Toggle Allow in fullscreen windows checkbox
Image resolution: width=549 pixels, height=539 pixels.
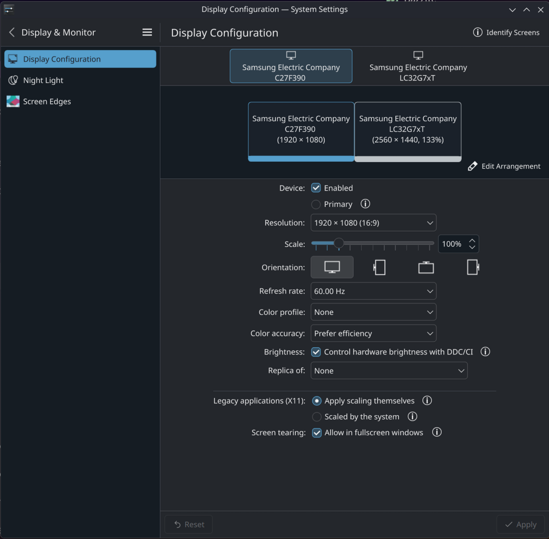[x=317, y=433]
